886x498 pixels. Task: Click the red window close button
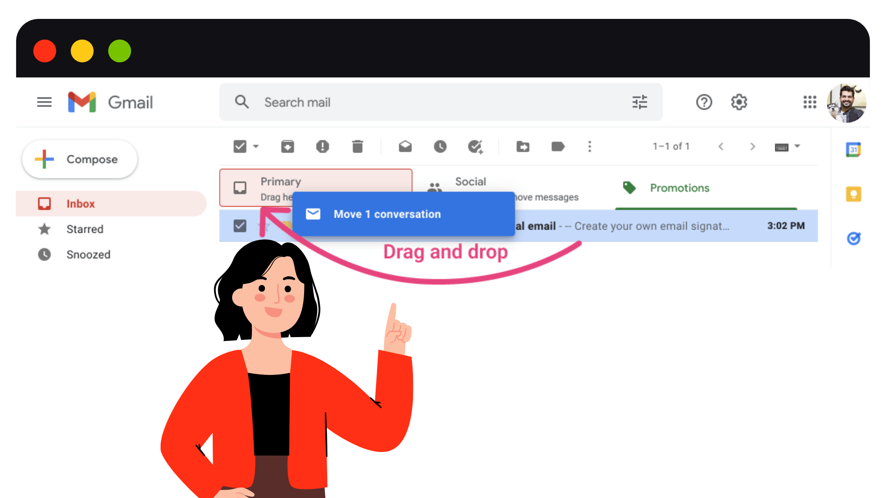tap(45, 51)
